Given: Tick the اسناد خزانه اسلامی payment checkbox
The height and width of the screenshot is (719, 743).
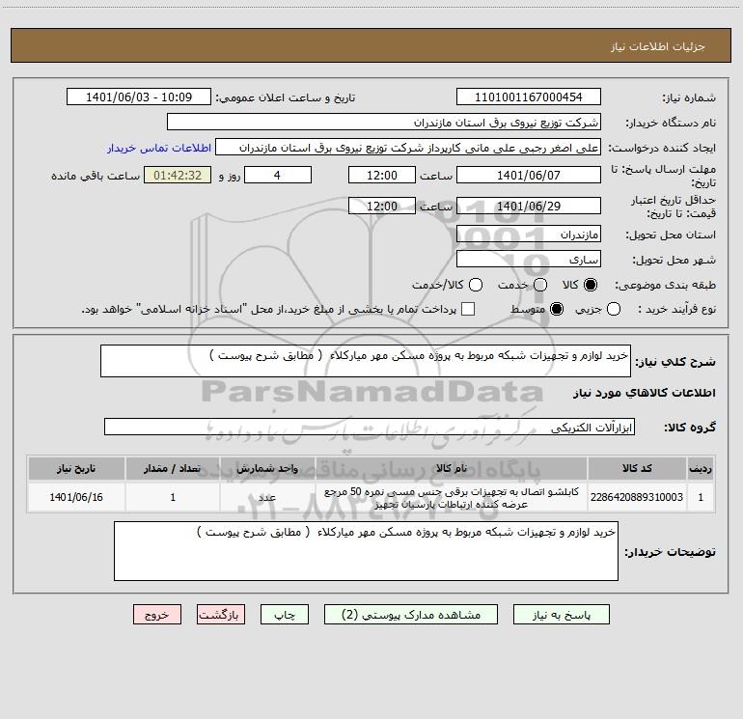Looking at the screenshot, I should 468,309.
